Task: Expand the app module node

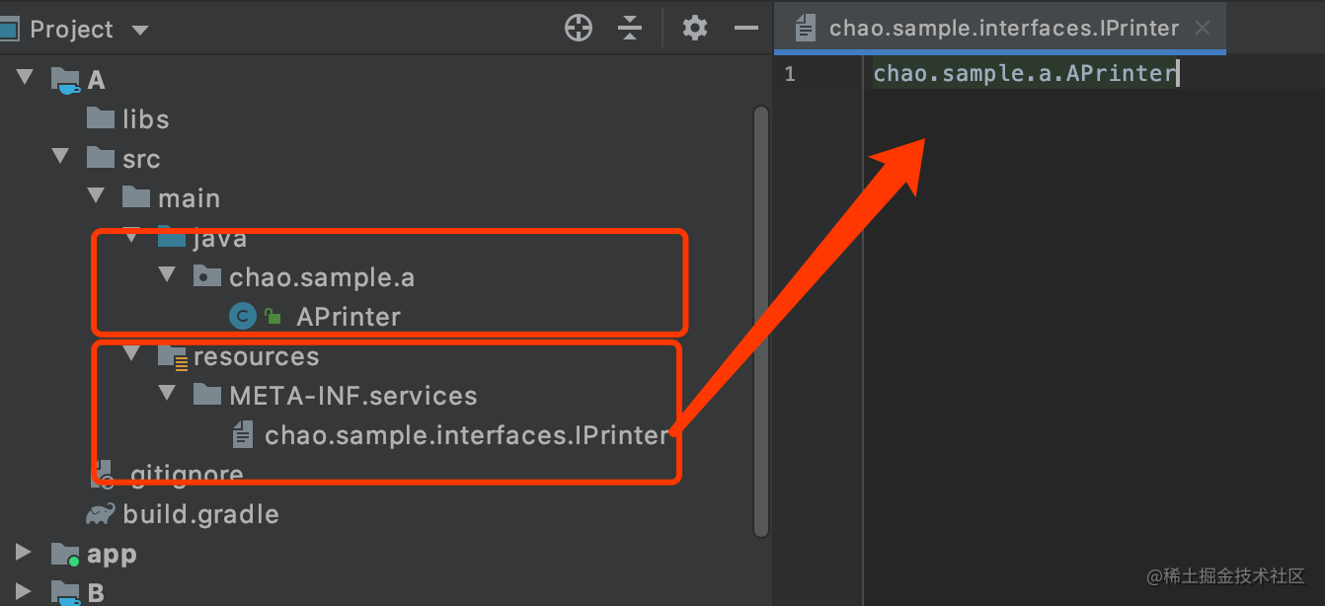Action: click(x=24, y=554)
